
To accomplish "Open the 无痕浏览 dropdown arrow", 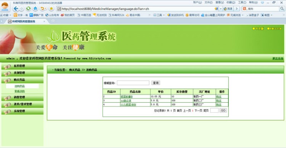I will [x=243, y=15].
